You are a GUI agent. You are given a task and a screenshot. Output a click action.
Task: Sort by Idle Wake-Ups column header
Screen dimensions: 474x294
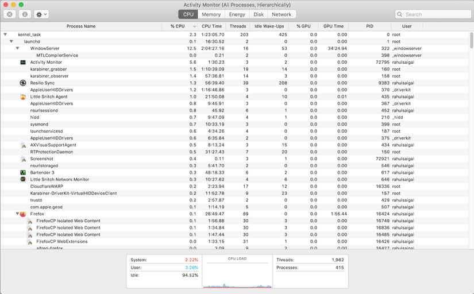(269, 26)
